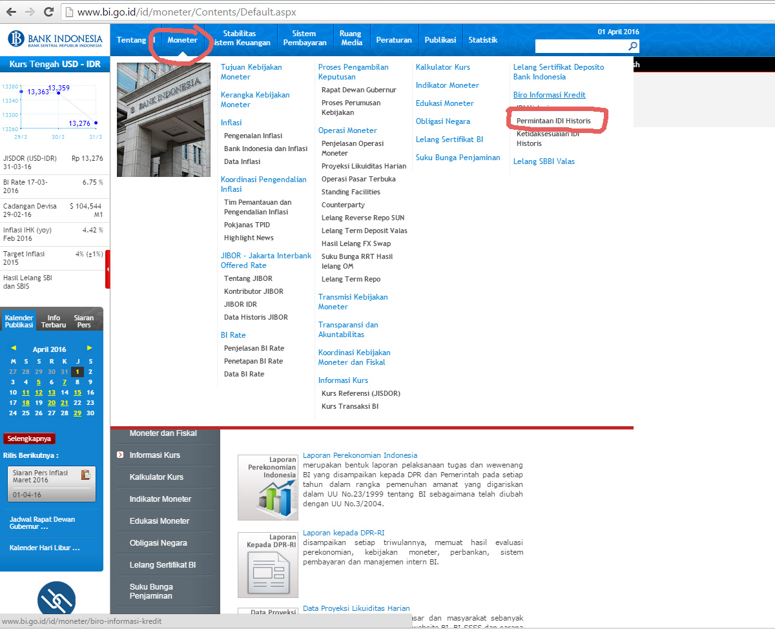Go to next month in calendar
Image resolution: width=775 pixels, height=629 pixels.
click(90, 348)
